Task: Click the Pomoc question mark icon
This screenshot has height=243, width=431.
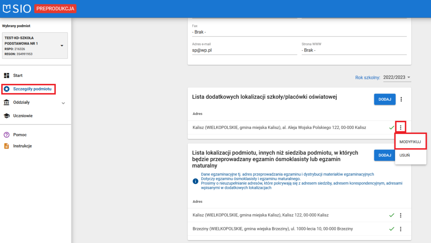Action: tap(7, 135)
